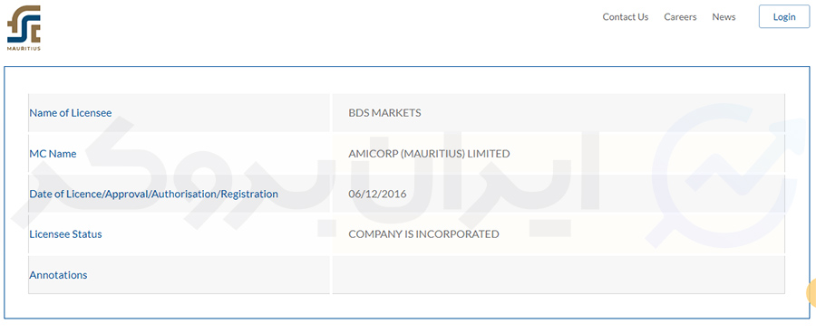Screen dimensions: 816x333
Task: Click the empty Annotations value cell
Action: tap(559, 275)
